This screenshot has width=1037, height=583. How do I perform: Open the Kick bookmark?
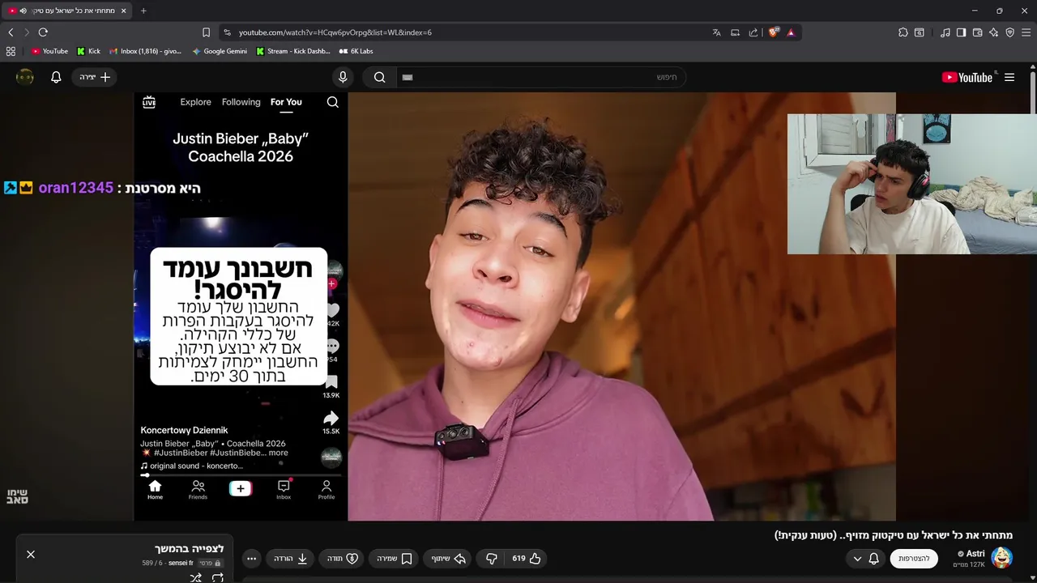pyautogui.click(x=89, y=51)
